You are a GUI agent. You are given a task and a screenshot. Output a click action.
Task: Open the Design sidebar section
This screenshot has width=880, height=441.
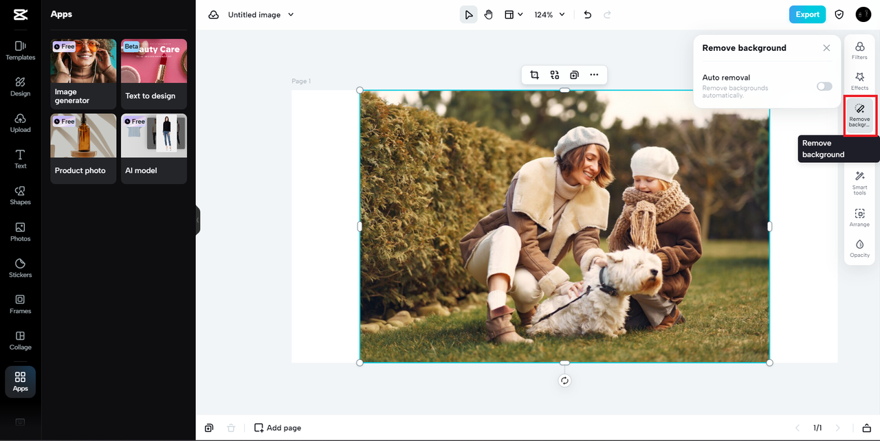pos(21,87)
